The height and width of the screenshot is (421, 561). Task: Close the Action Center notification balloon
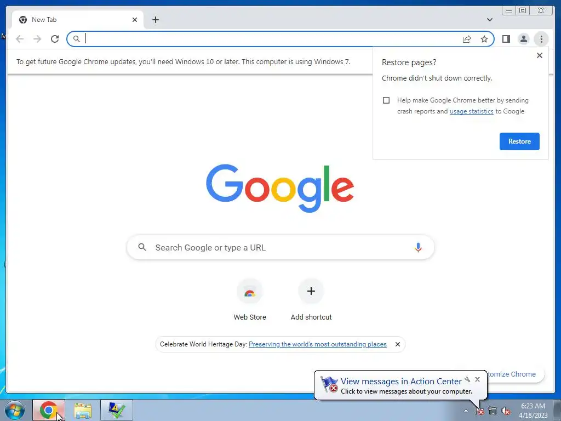coord(477,379)
